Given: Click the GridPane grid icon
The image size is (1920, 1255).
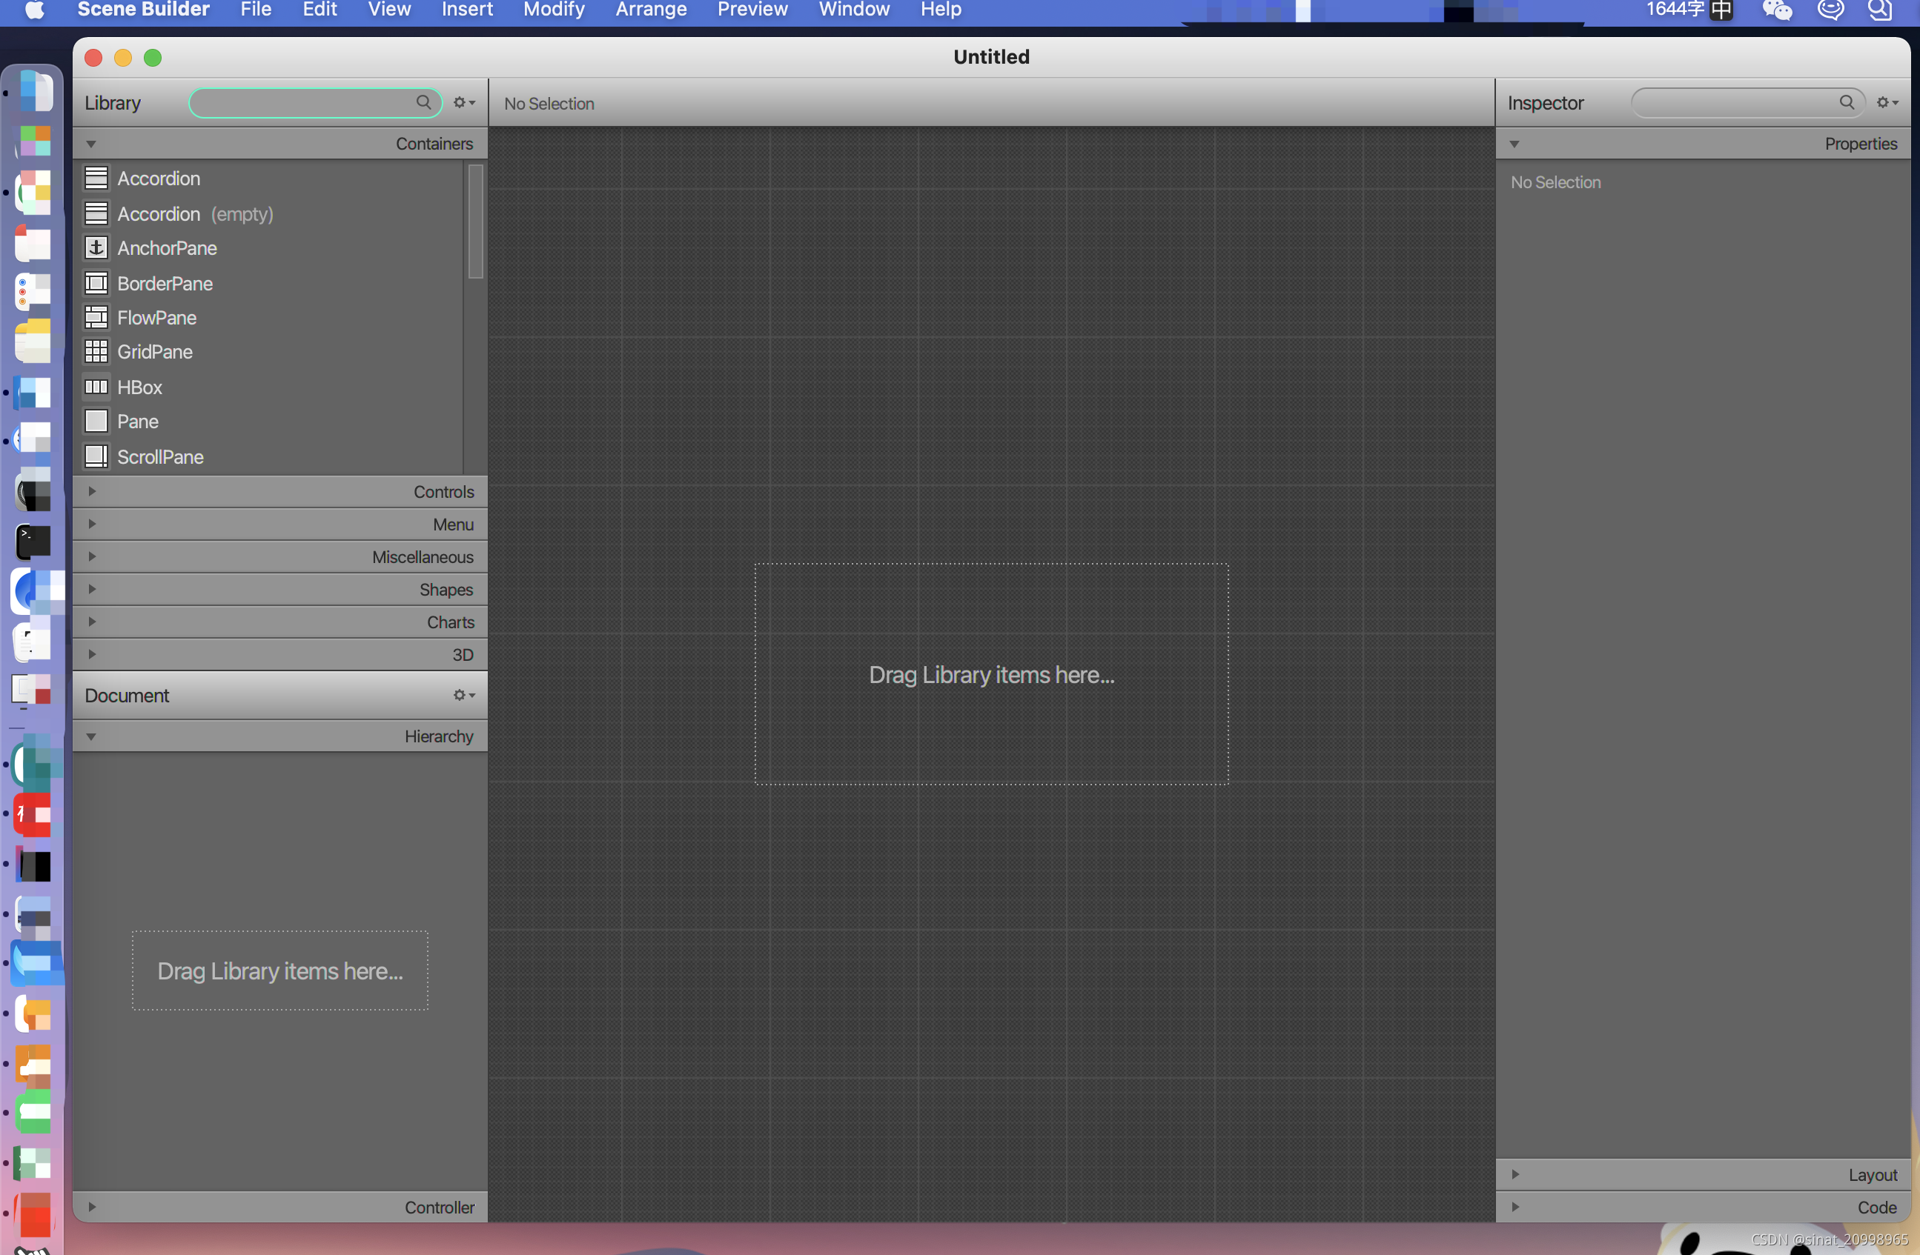Looking at the screenshot, I should click(96, 351).
